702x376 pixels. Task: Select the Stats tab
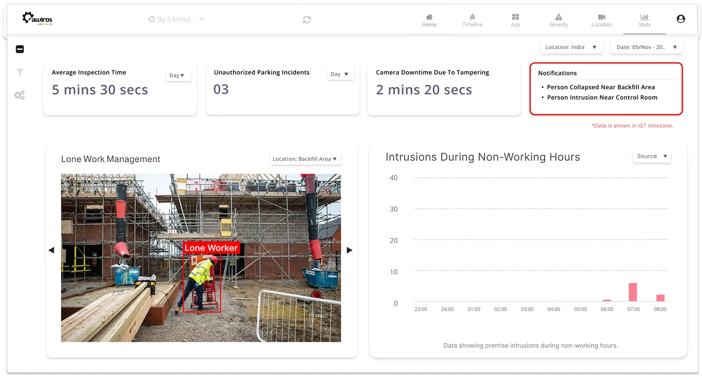coord(645,21)
